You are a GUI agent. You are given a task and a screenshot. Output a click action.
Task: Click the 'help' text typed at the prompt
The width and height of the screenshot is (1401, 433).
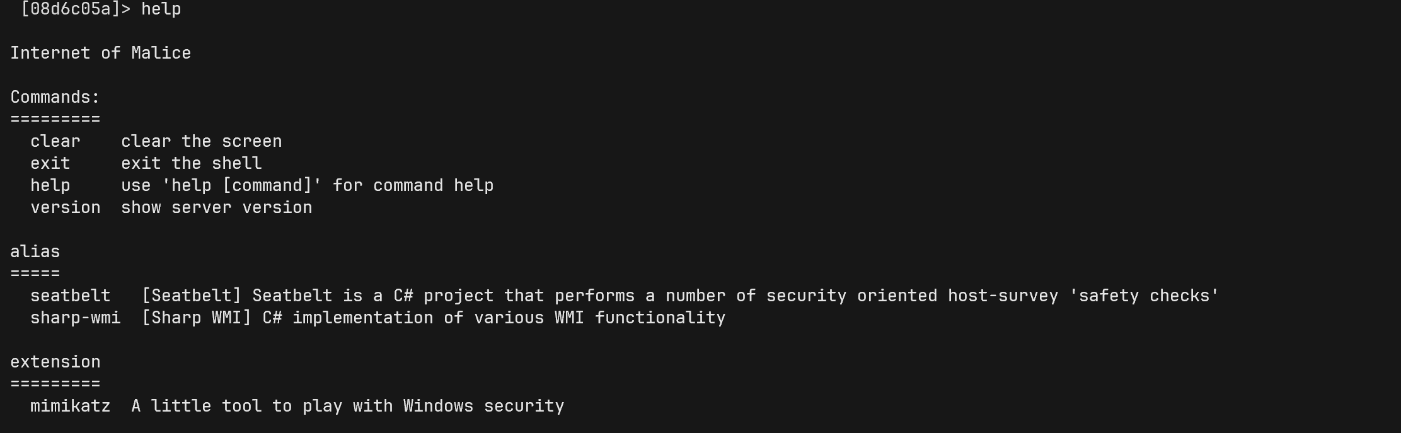click(161, 9)
